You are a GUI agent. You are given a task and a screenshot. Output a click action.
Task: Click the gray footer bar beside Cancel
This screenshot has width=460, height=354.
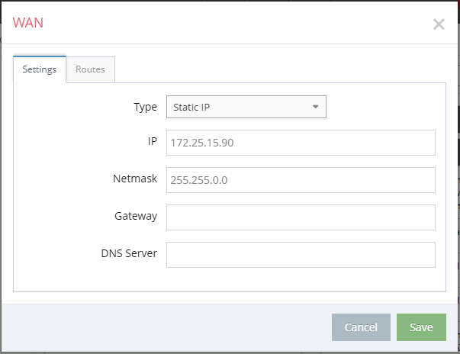pos(166,327)
